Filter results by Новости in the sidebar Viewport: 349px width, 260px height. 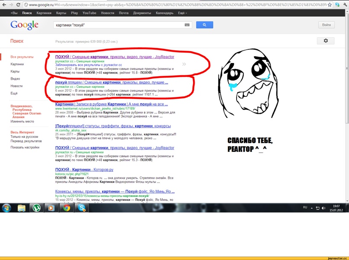pos(16,86)
